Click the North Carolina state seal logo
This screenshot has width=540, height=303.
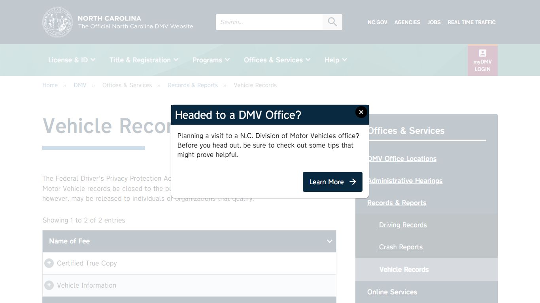(x=58, y=22)
